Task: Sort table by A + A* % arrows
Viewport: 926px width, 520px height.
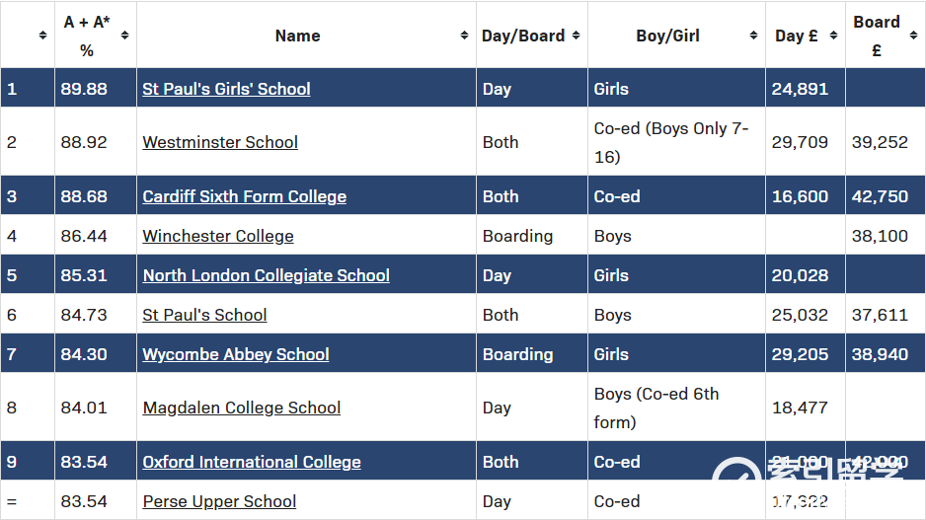Action: point(124,36)
